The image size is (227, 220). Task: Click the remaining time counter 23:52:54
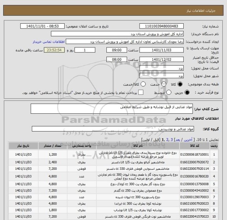pos(54,50)
